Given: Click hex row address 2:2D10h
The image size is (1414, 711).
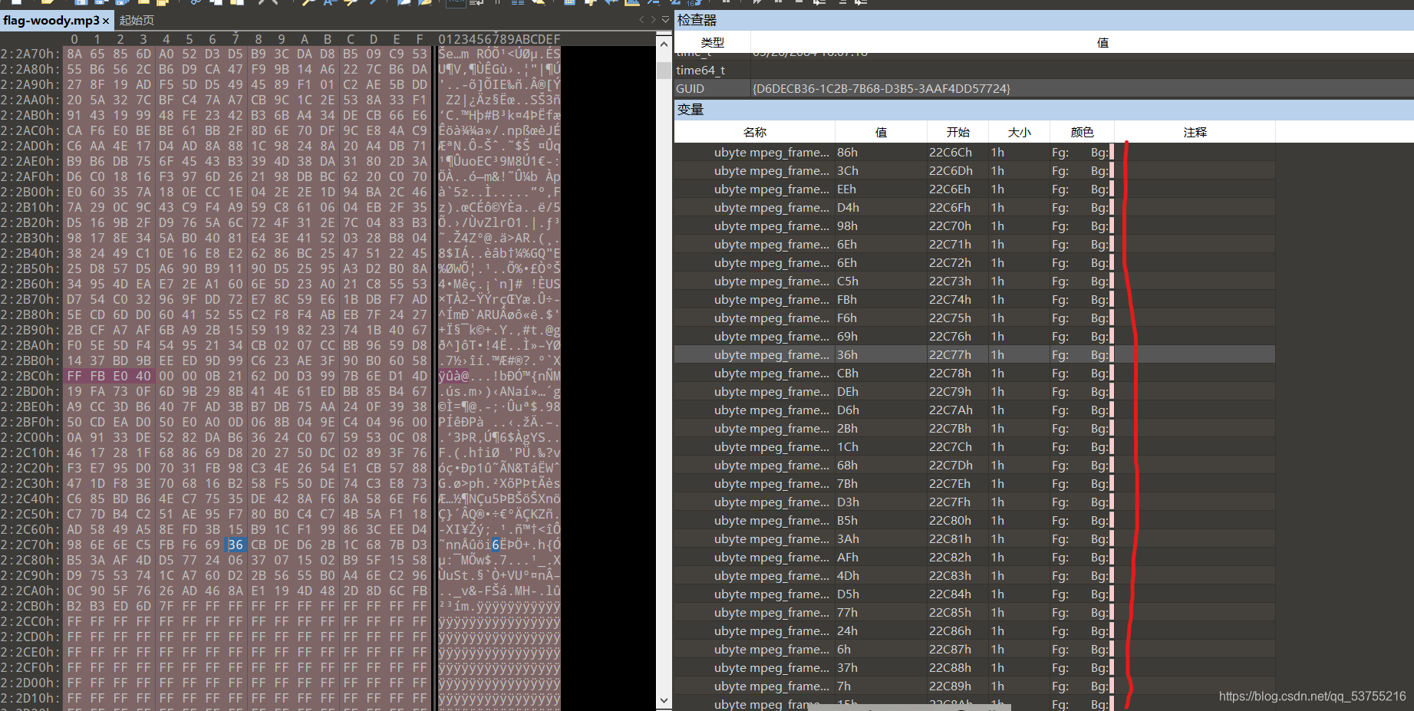Looking at the screenshot, I should [30, 698].
